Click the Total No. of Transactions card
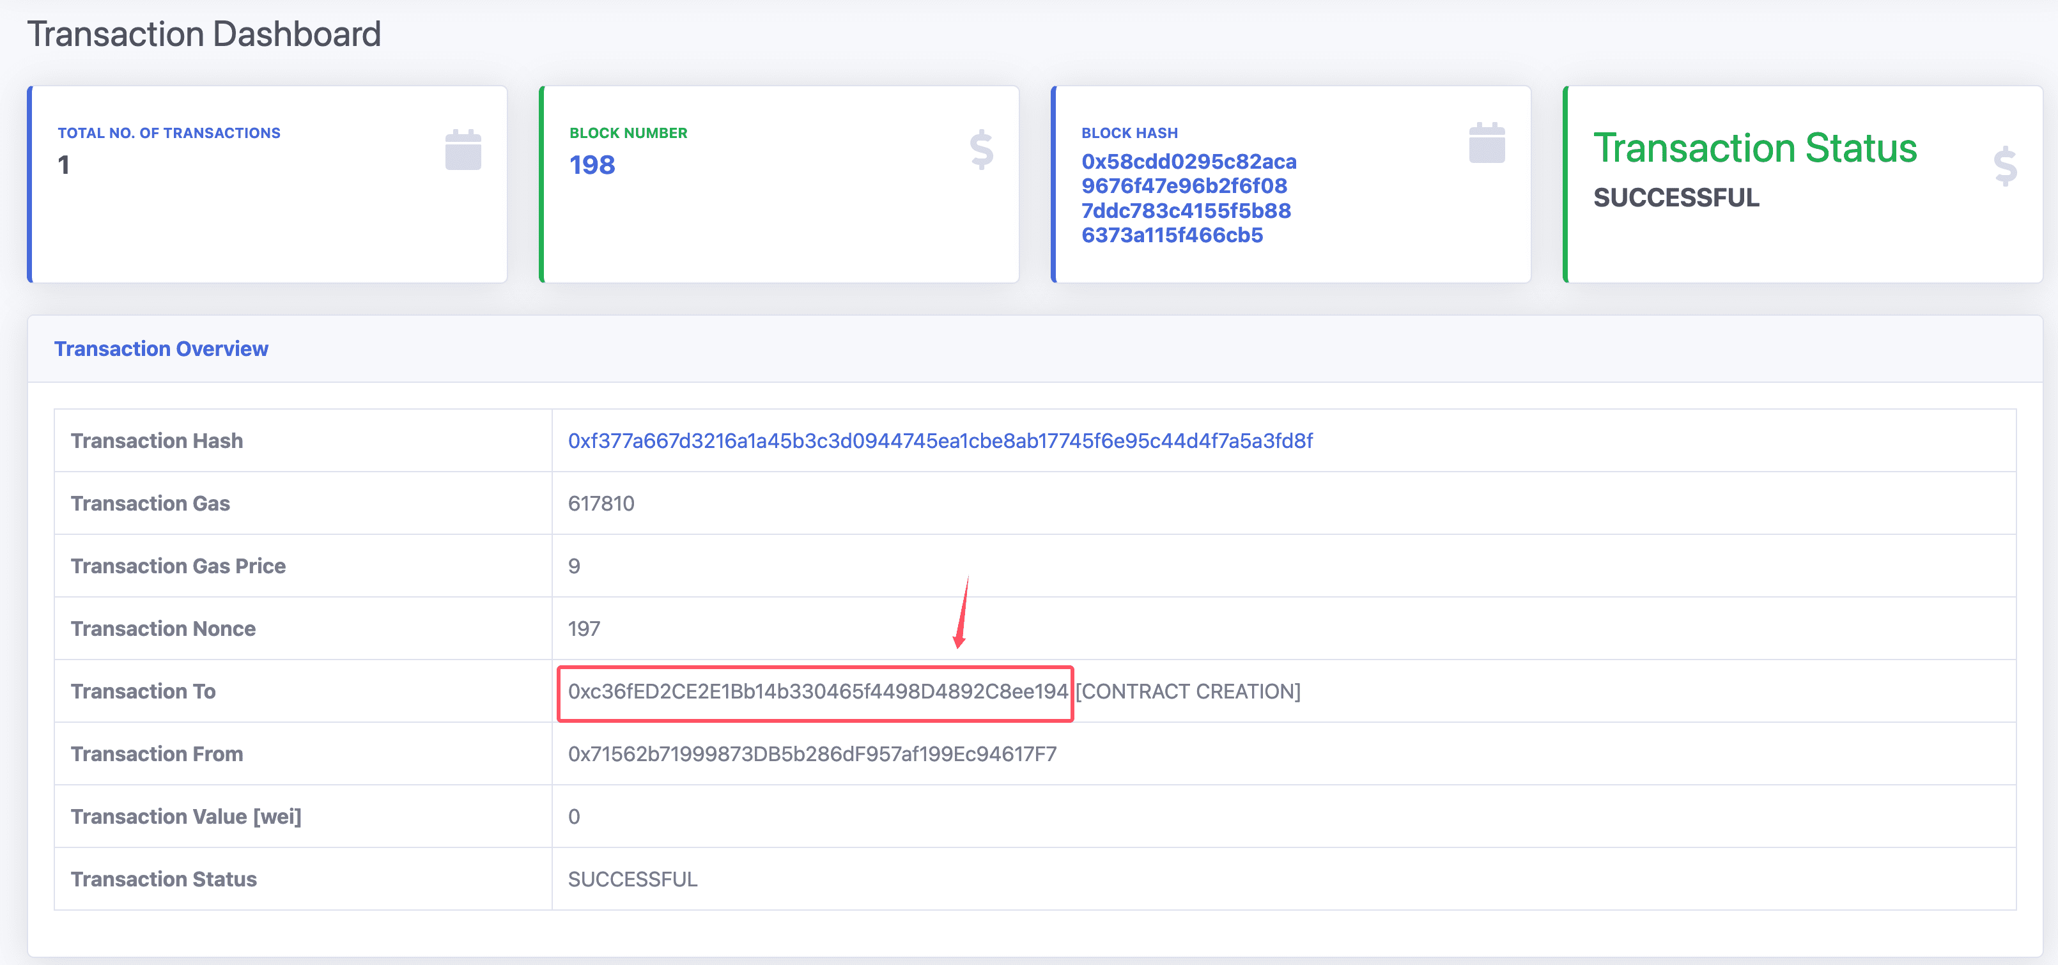 point(268,184)
